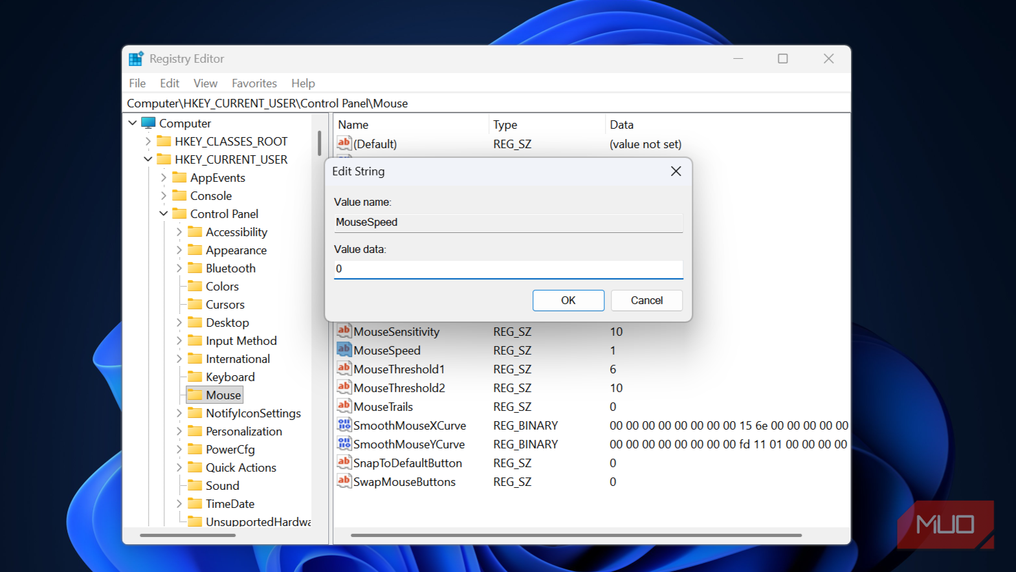
Task: Select the SwapMouseButtons value name
Action: (x=404, y=481)
